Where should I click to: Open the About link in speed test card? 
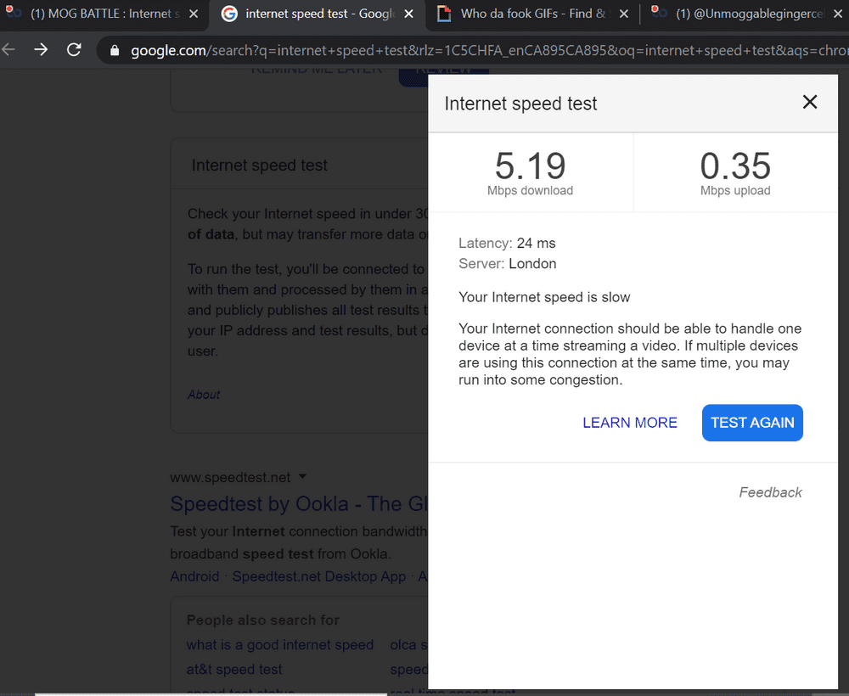click(204, 395)
